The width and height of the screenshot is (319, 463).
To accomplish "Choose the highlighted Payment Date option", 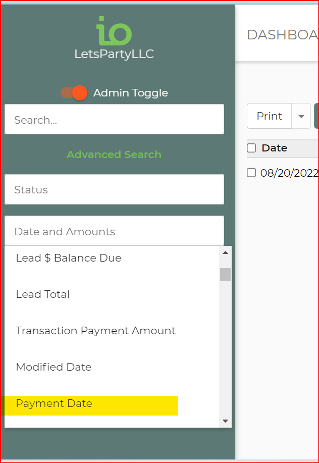I will [54, 403].
